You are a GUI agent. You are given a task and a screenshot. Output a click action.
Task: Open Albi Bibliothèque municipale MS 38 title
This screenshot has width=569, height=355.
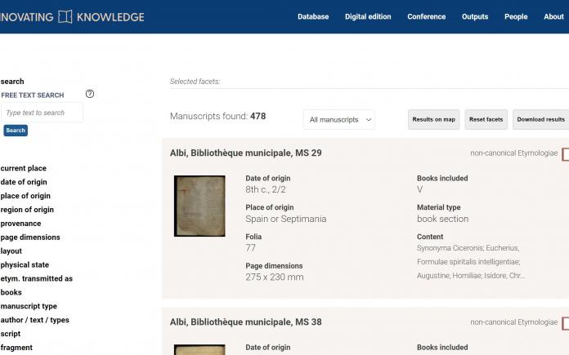tap(246, 322)
